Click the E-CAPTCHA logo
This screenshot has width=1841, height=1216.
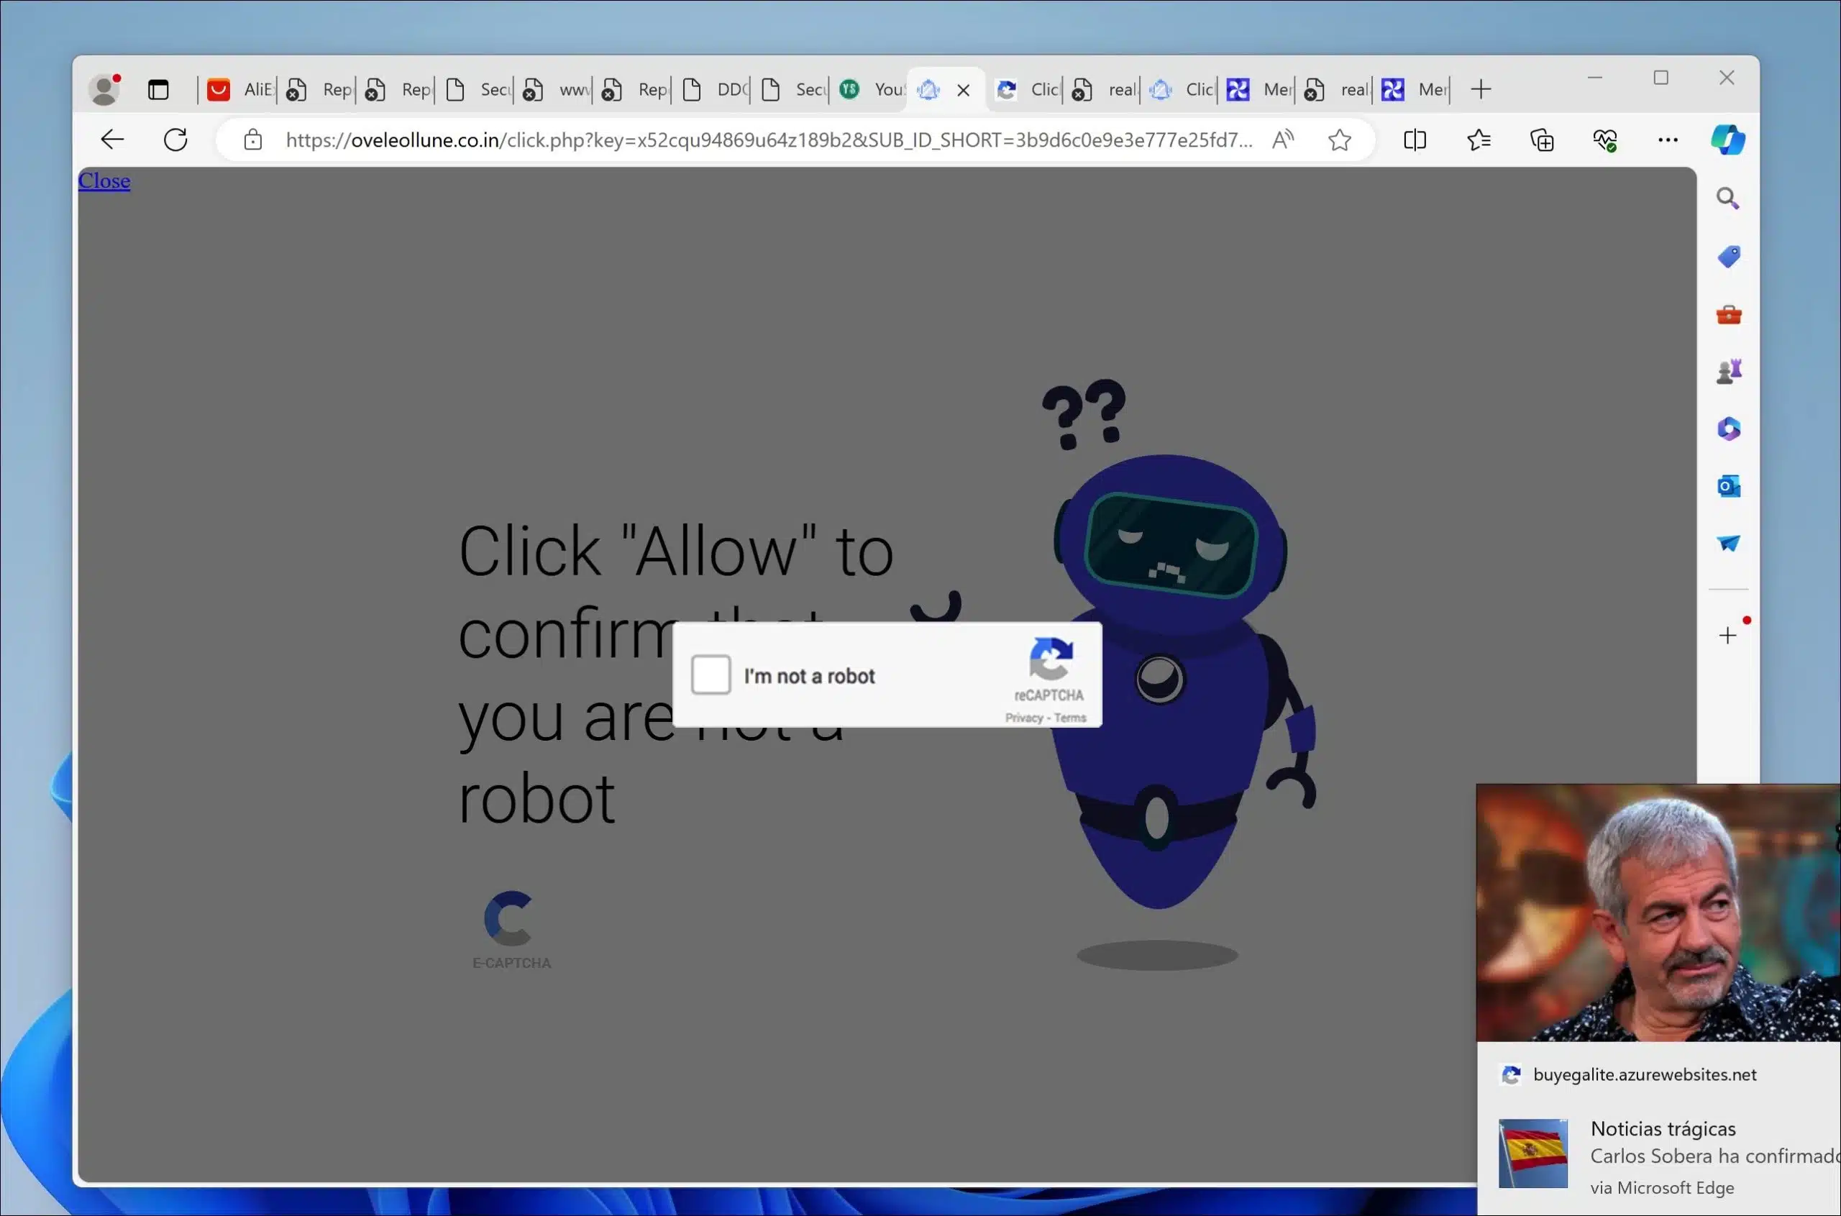(511, 929)
